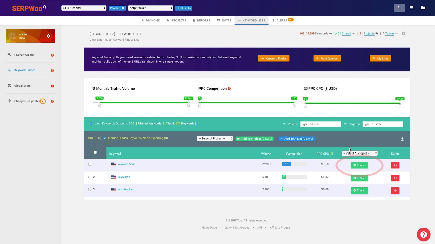Viewport: 435px width, 244px height.
Task: Open the Reports tab
Action: [201, 20]
